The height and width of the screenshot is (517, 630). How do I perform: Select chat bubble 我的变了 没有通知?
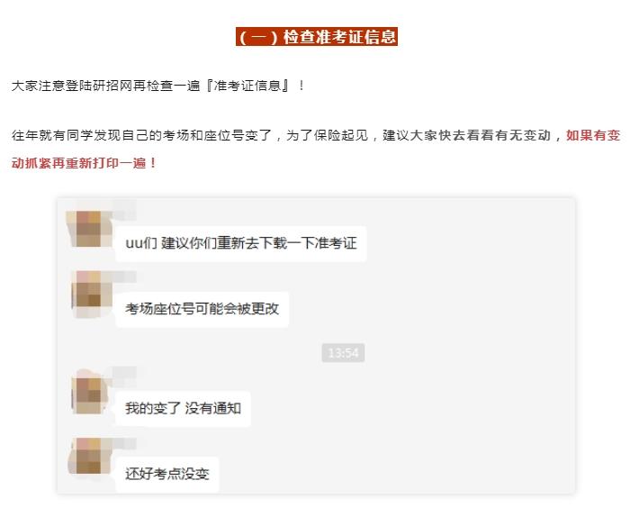point(184,409)
